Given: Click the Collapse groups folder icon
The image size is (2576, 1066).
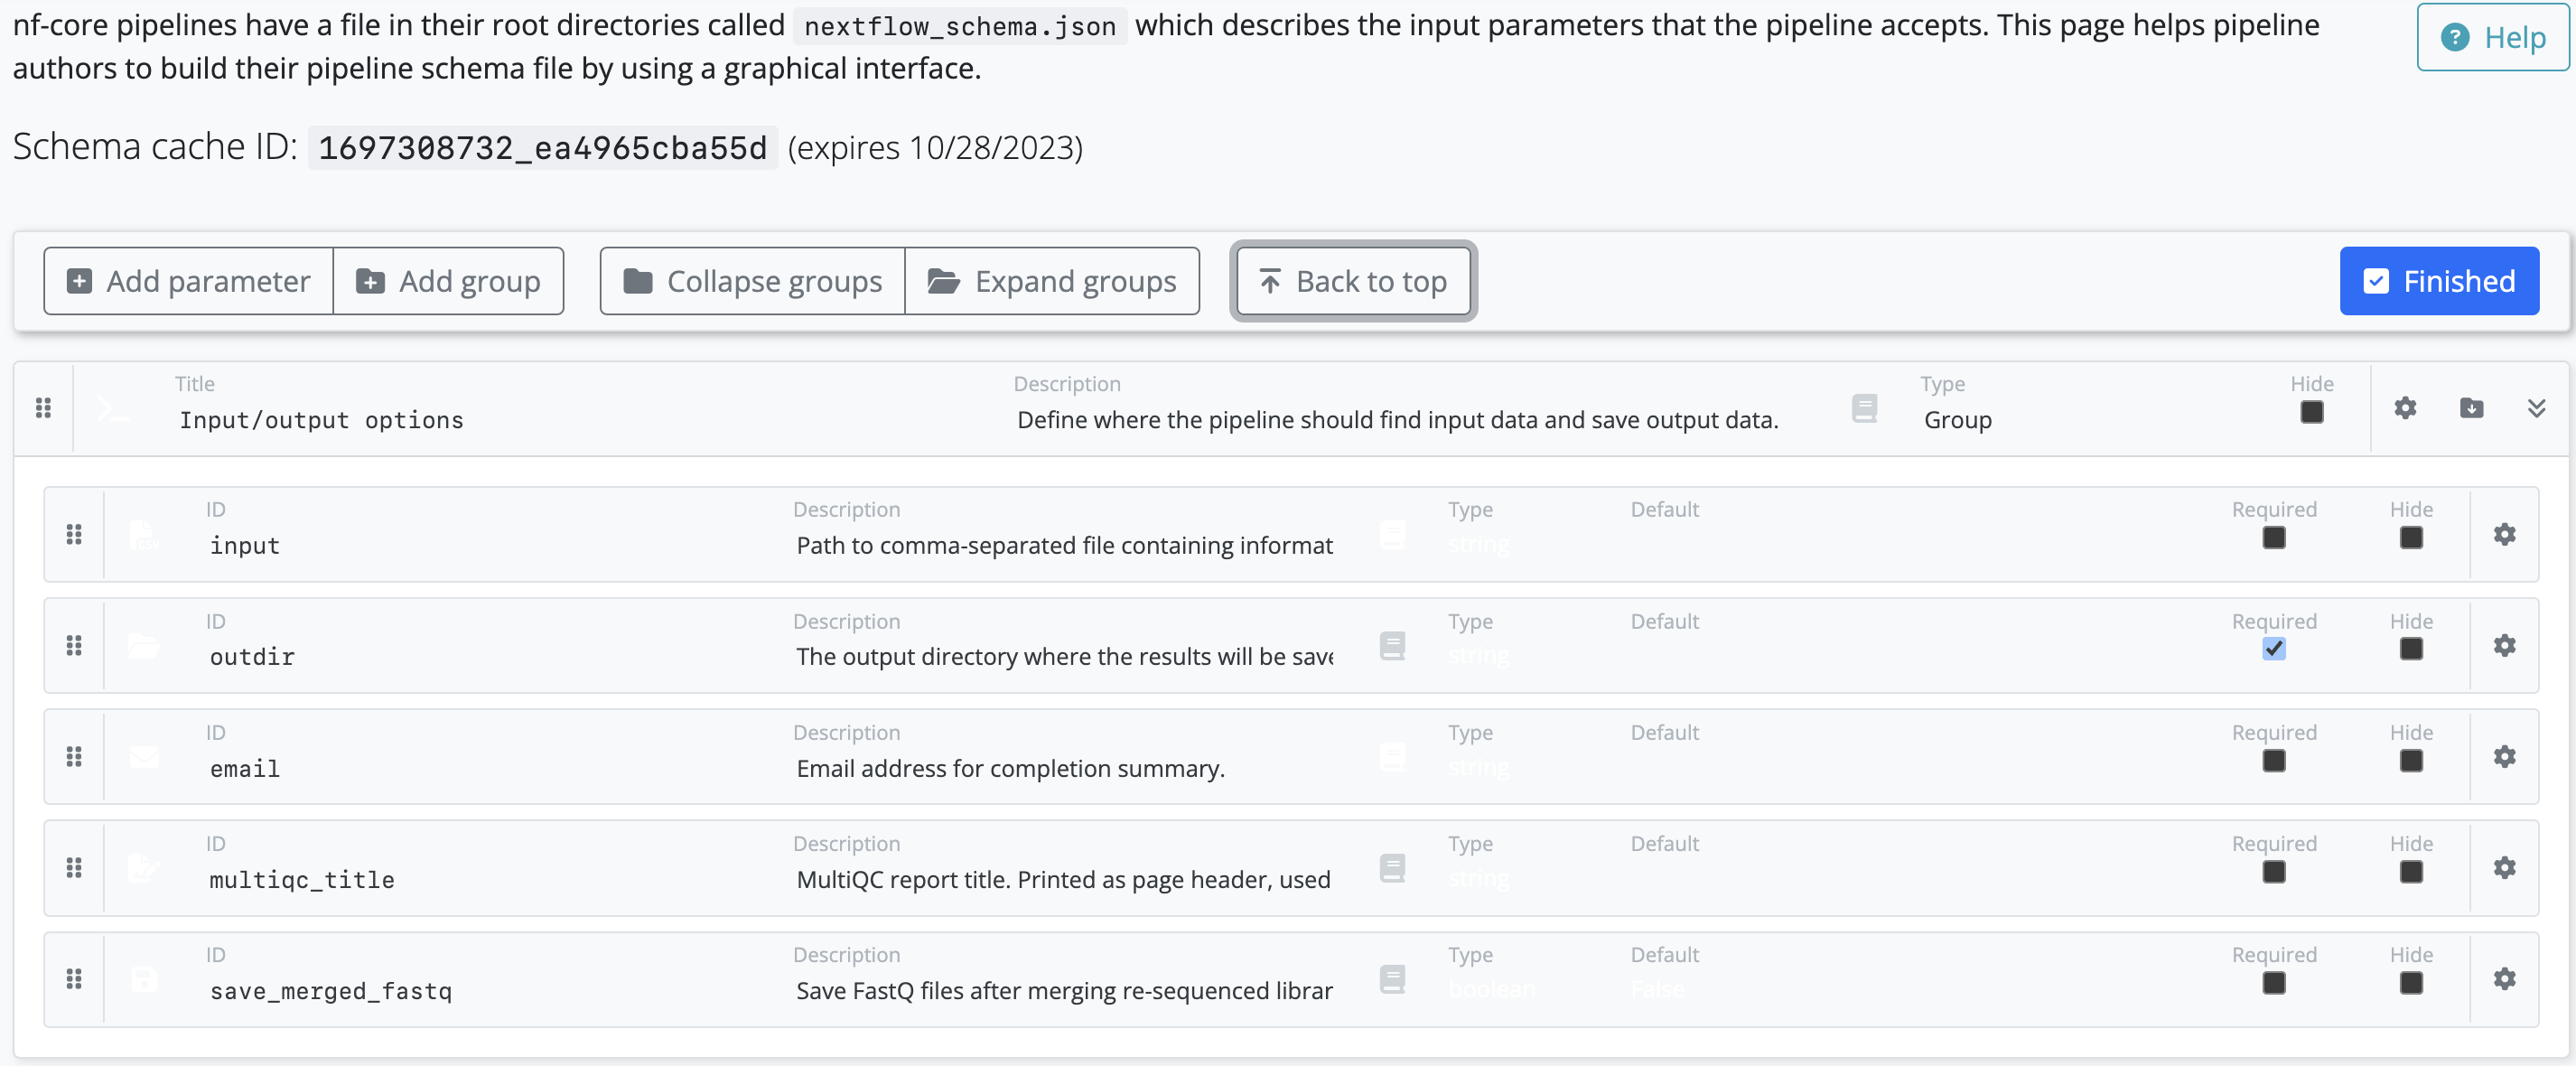Looking at the screenshot, I should click(639, 279).
